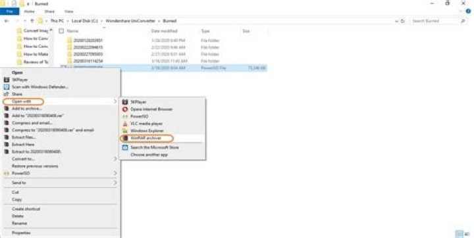Select Add to archive entry
The height and width of the screenshot is (238, 474).
pos(27,108)
